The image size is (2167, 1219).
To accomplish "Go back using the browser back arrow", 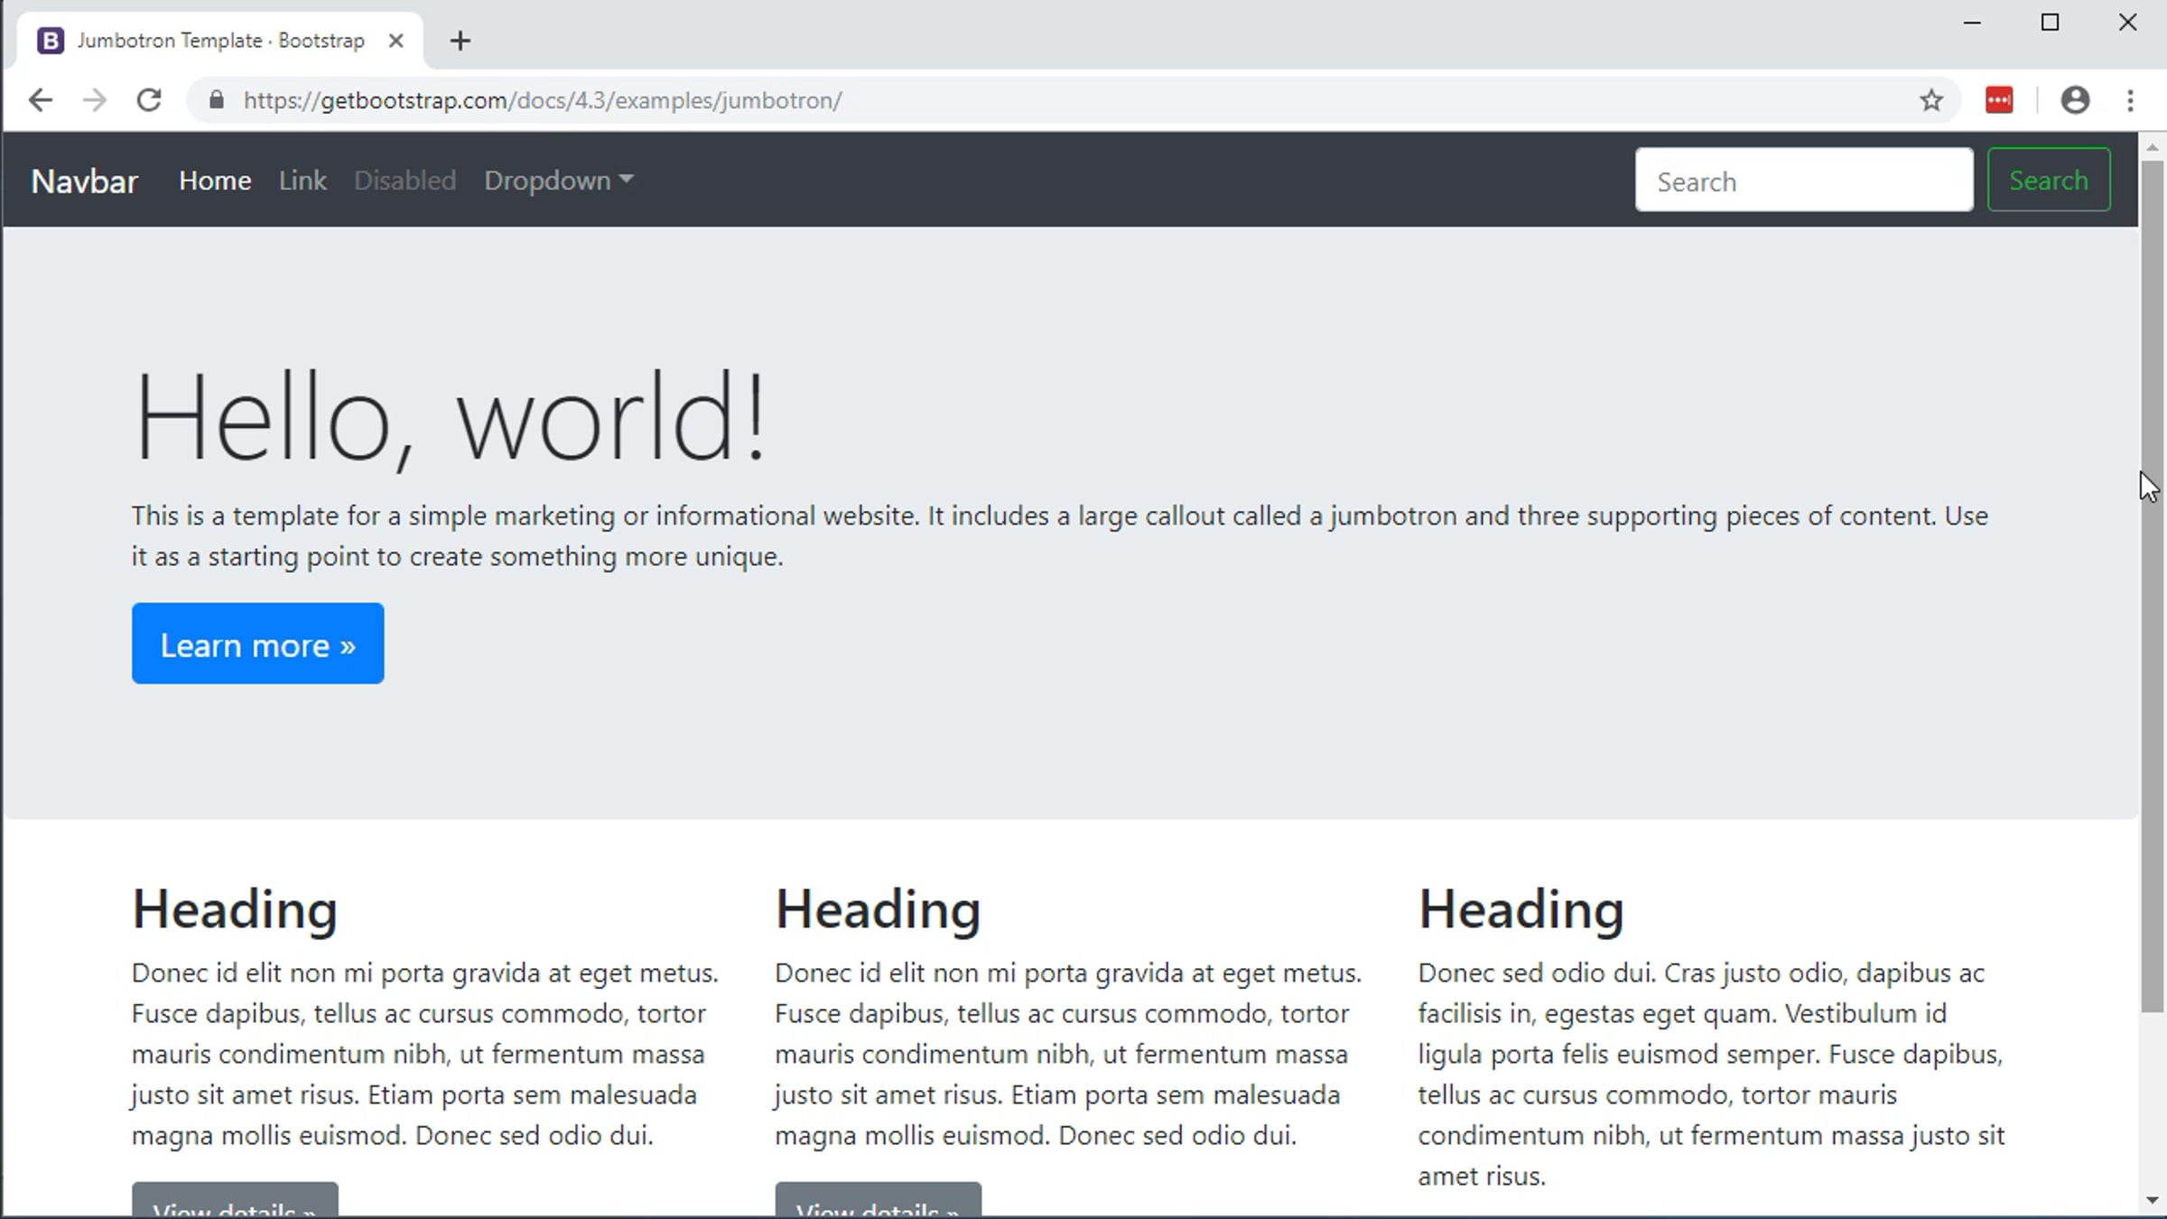I will [x=41, y=100].
